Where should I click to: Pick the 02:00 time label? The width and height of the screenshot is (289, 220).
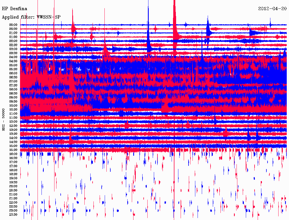click(x=13, y=41)
